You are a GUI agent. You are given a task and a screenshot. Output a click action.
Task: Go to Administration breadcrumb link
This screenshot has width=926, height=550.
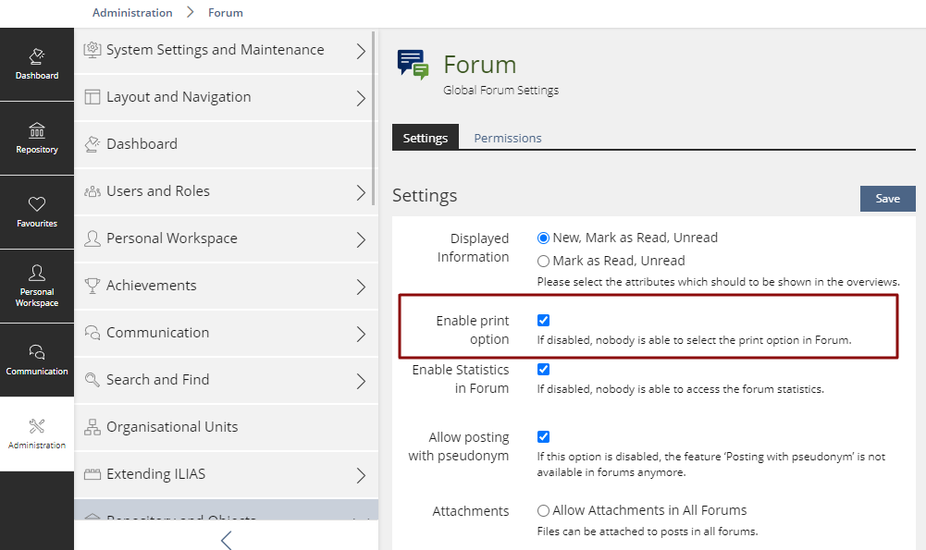tap(132, 13)
